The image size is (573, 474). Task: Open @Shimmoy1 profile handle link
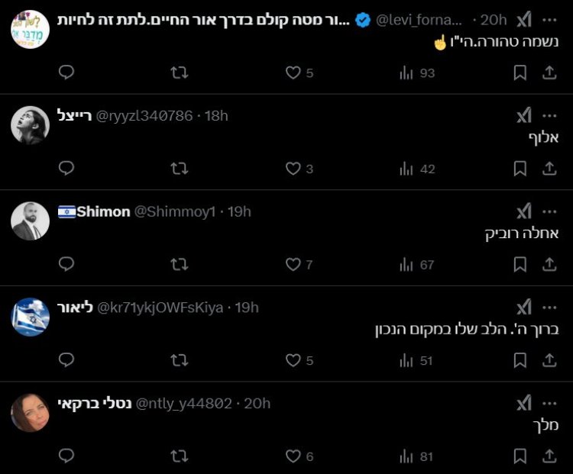click(x=175, y=211)
